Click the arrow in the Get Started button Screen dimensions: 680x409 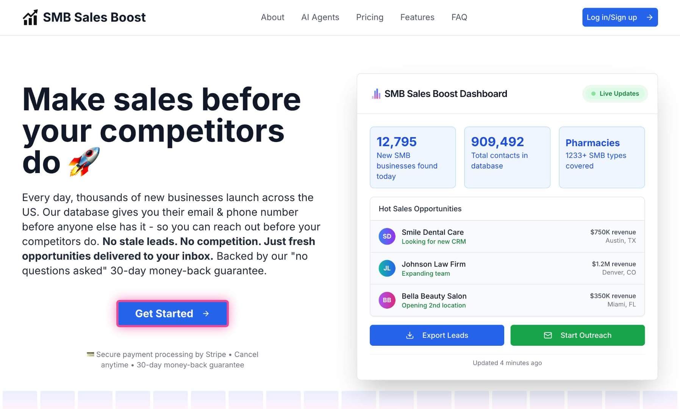(x=206, y=314)
